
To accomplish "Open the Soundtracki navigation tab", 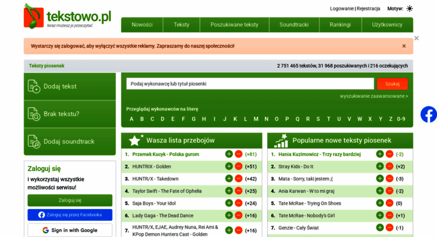I will (294, 25).
